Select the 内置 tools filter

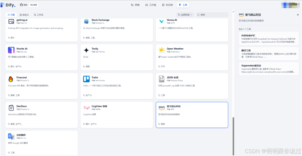[11, 15]
